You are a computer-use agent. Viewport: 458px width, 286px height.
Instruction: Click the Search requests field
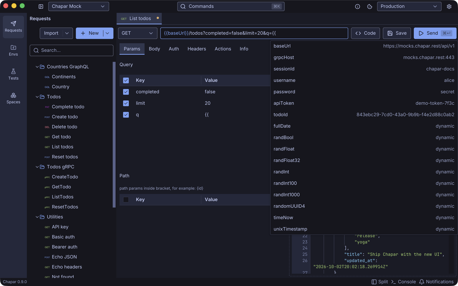72,50
